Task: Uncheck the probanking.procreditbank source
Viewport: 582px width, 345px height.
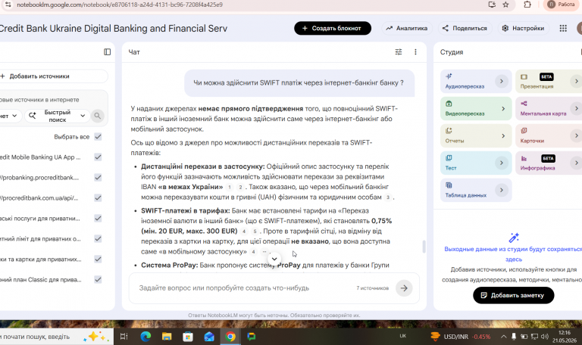Action: tap(98, 178)
